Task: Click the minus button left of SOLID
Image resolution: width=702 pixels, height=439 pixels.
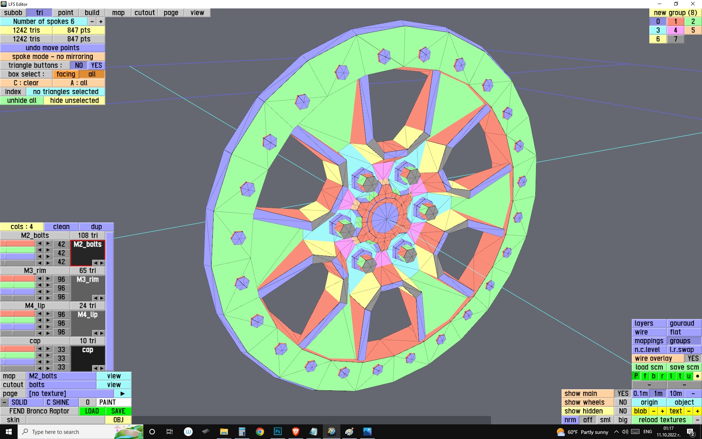Action: click(x=4, y=402)
